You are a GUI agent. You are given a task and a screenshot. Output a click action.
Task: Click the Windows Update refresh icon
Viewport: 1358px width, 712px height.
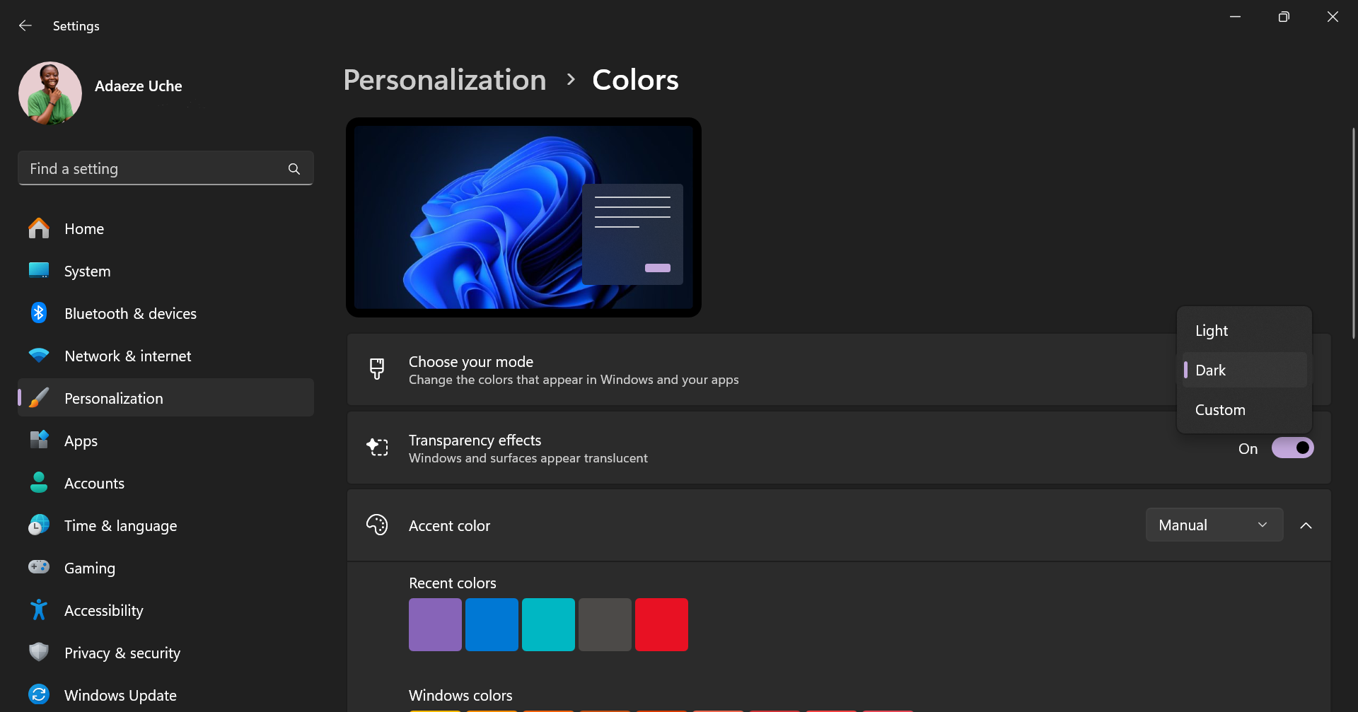pyautogui.click(x=39, y=694)
